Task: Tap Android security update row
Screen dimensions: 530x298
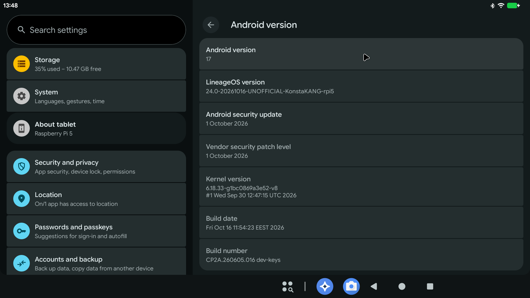Action: (361, 118)
